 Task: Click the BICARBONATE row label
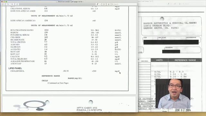click(17, 40)
